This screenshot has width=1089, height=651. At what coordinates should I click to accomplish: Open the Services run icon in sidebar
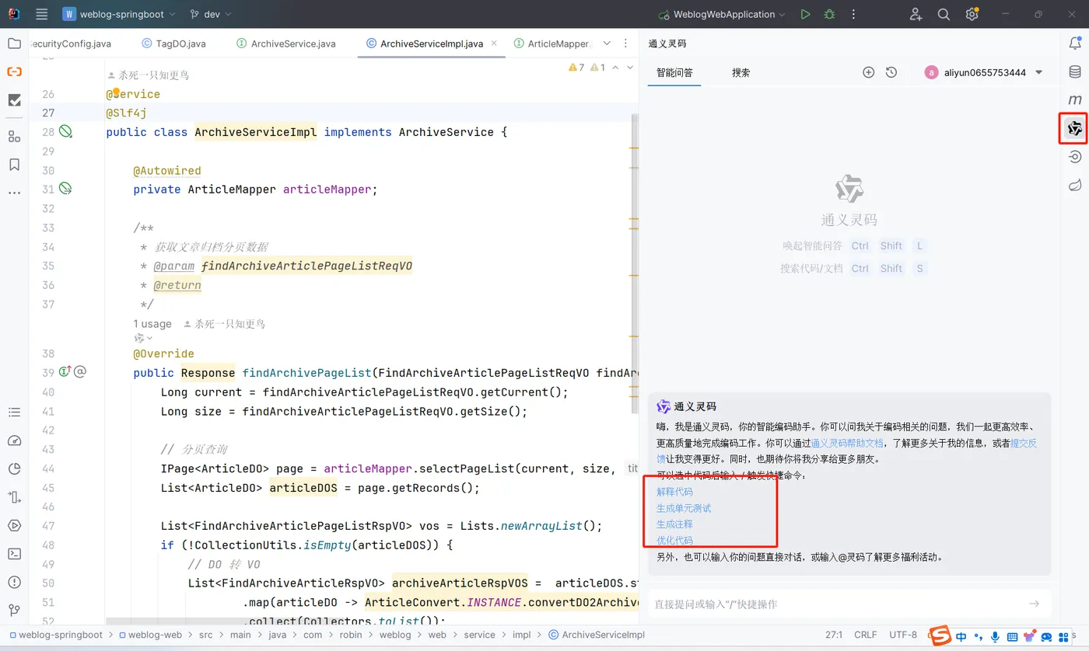tap(14, 525)
